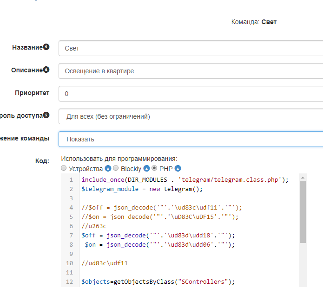Image resolution: width=323 pixels, height=287 pixels.
Task: Choose Blockly programming mode radio
Action: pos(116,169)
